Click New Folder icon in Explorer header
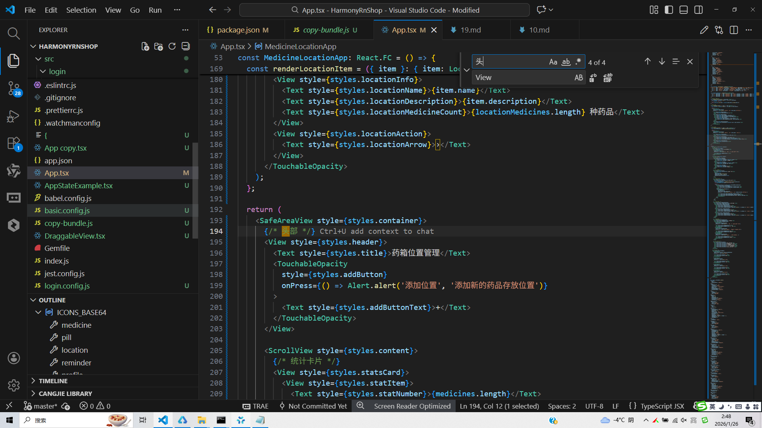The width and height of the screenshot is (762, 428). (159, 46)
